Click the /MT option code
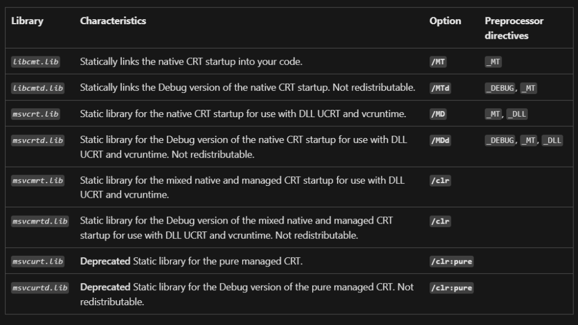This screenshot has width=578, height=325. coord(438,62)
